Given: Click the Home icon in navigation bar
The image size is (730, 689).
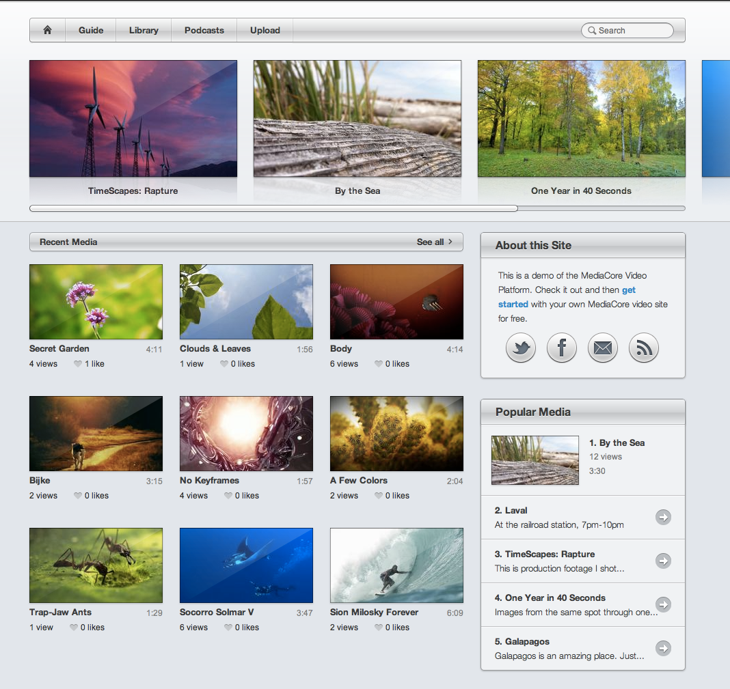Looking at the screenshot, I should 47,30.
